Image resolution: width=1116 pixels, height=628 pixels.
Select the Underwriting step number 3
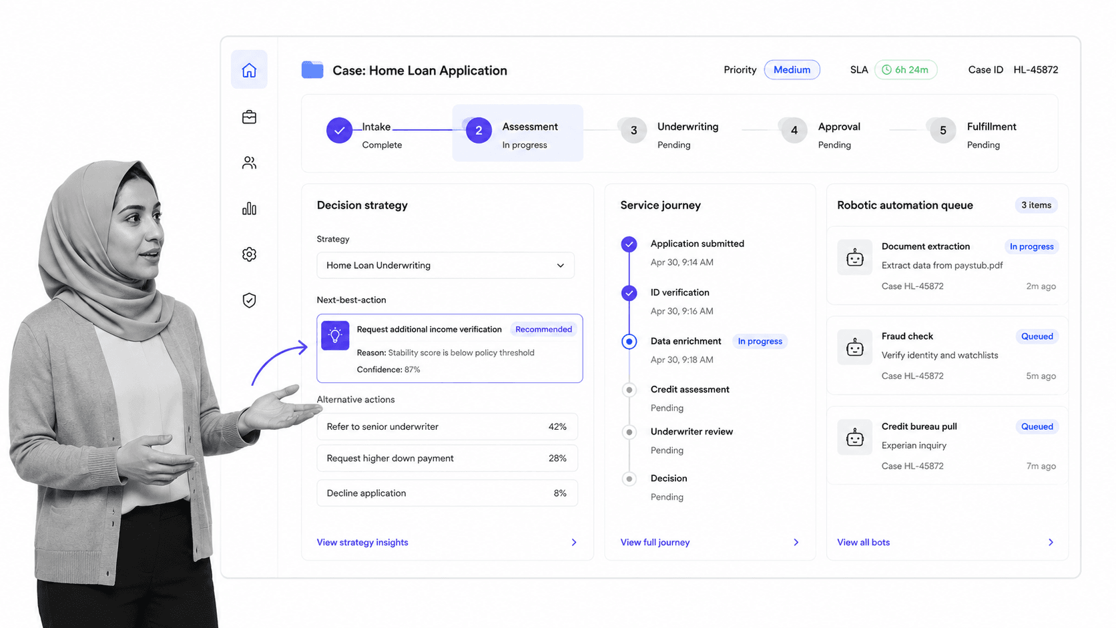point(633,130)
